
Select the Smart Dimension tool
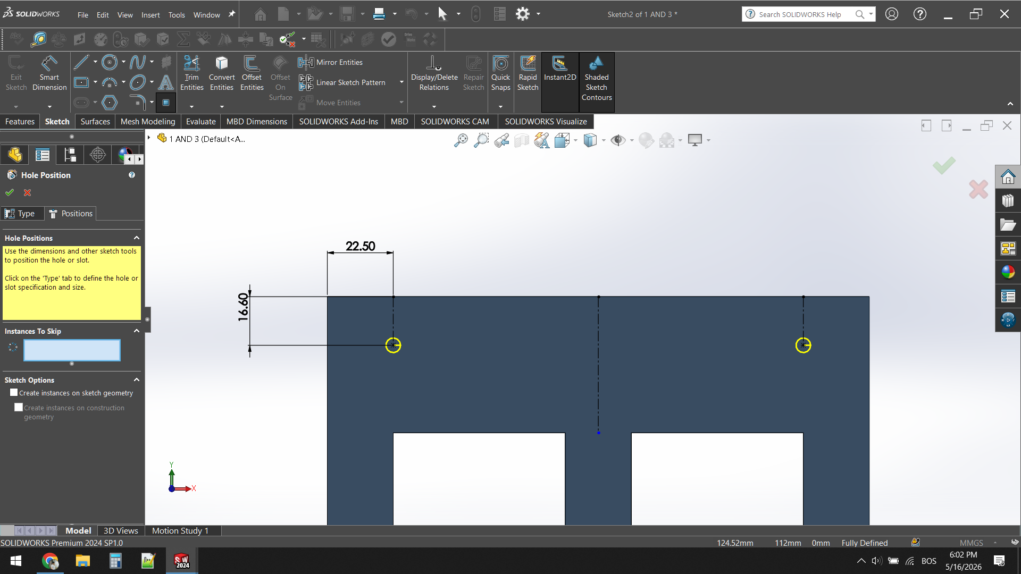point(49,73)
